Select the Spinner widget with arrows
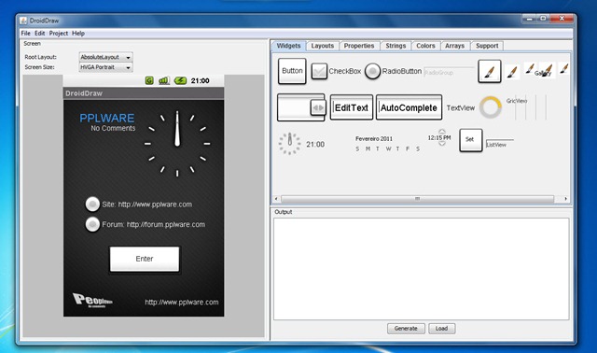The width and height of the screenshot is (597, 353). [301, 107]
